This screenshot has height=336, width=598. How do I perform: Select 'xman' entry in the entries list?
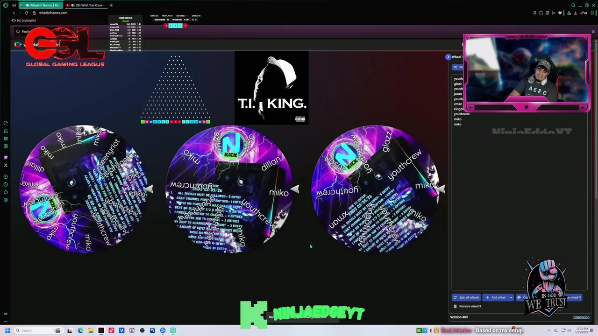pyautogui.click(x=458, y=104)
